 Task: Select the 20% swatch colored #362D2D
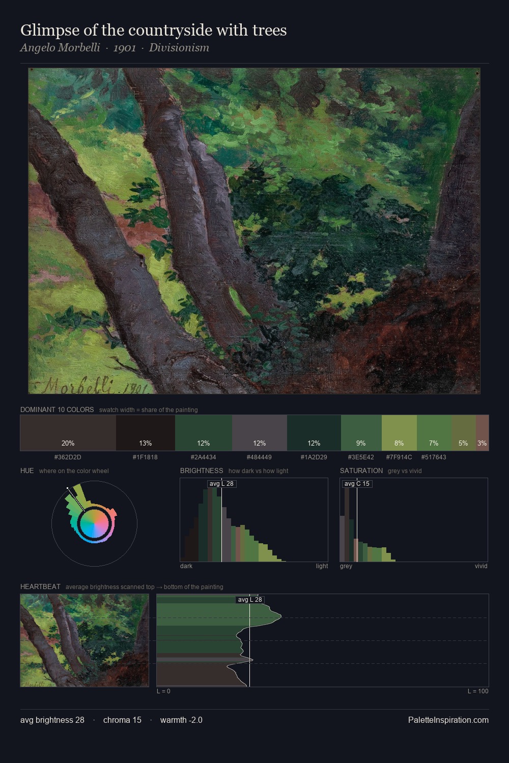68,433
